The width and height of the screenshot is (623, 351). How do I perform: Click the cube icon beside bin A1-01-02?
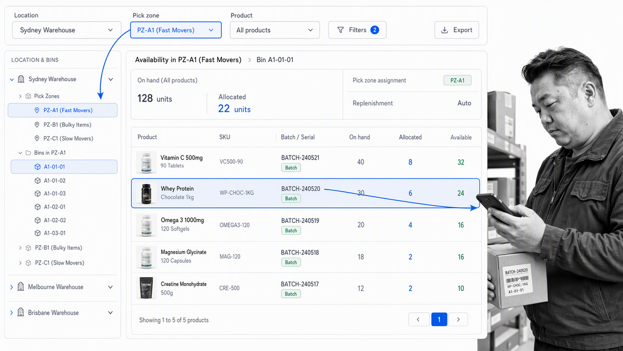pos(38,181)
